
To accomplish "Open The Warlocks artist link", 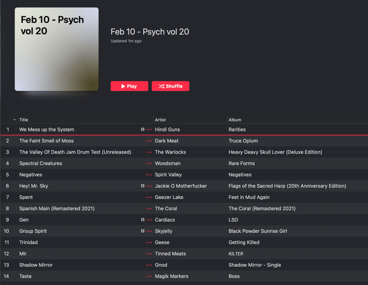I will point(170,152).
